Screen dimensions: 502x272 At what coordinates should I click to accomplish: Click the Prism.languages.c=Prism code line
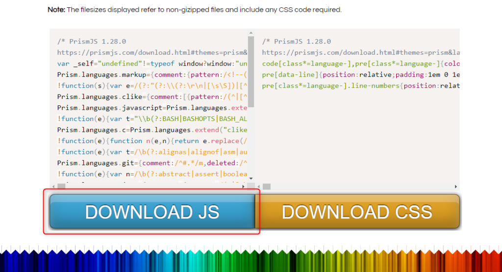(x=152, y=130)
